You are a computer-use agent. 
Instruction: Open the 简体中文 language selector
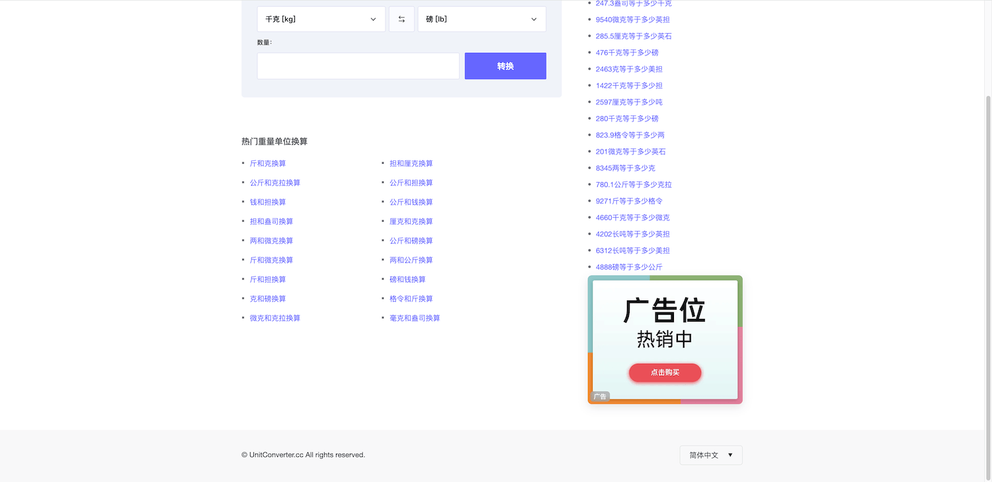click(711, 455)
